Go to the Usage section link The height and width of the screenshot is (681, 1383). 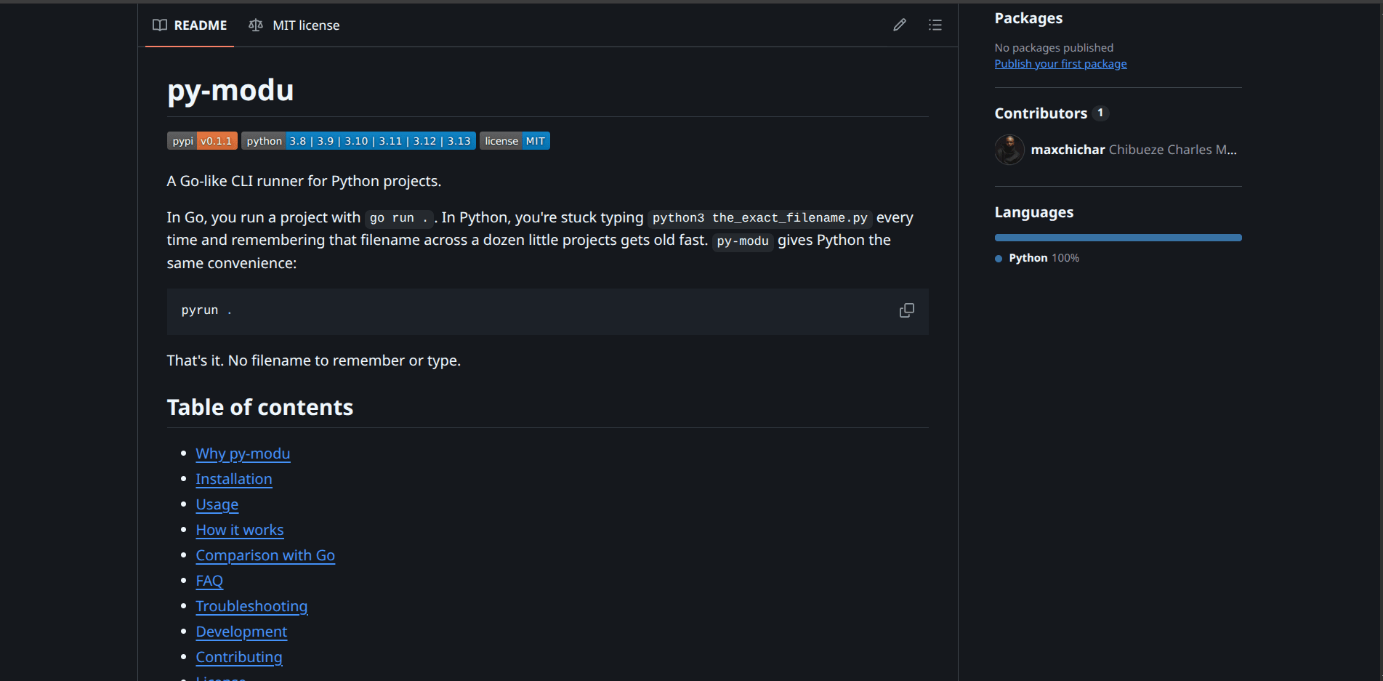click(217, 504)
